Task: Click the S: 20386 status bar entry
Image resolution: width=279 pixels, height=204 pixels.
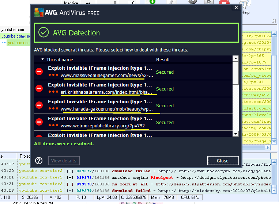Action: tap(30, 197)
